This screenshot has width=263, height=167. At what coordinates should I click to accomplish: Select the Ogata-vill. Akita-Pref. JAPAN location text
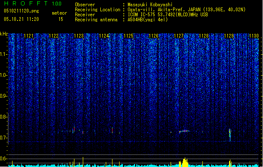pyautogui.click(x=186, y=10)
